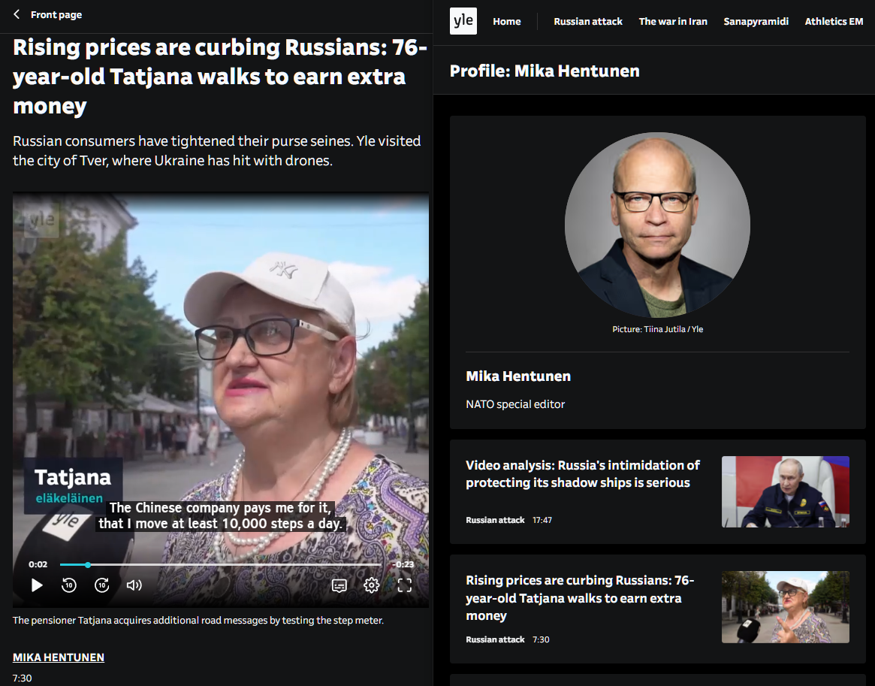The height and width of the screenshot is (686, 875).
Task: Open the Sanapyramidi nav item
Action: 756,21
